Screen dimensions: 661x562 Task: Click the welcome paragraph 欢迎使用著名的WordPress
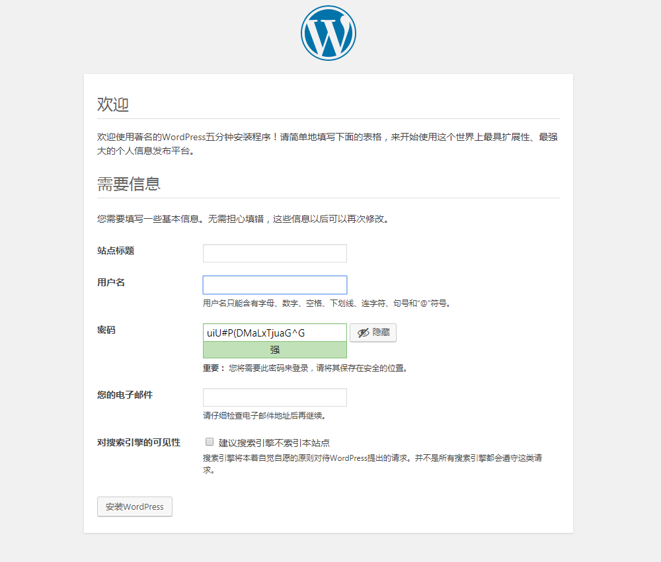tap(328, 143)
